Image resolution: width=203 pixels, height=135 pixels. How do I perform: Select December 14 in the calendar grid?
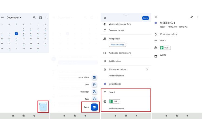pyautogui.click(x=16, y=39)
